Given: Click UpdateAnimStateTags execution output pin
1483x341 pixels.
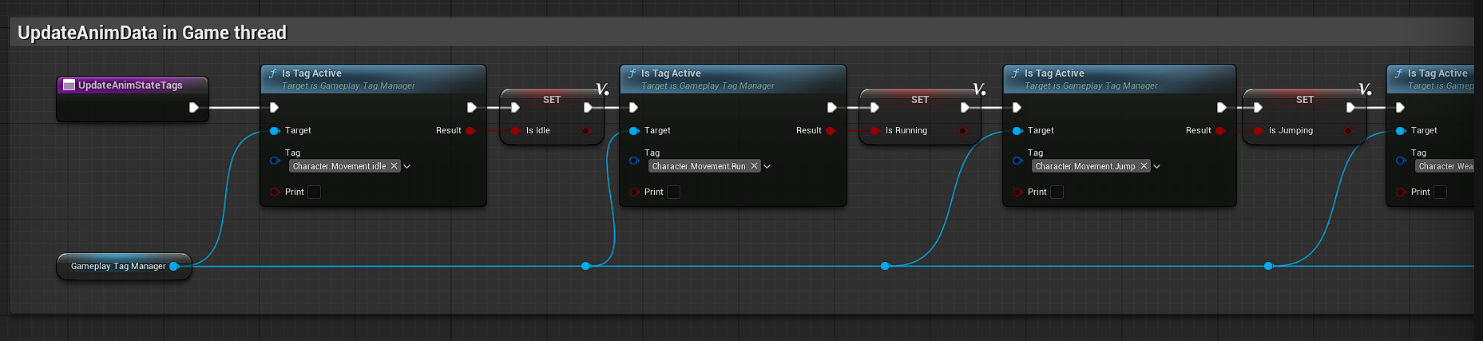Looking at the screenshot, I should (193, 107).
